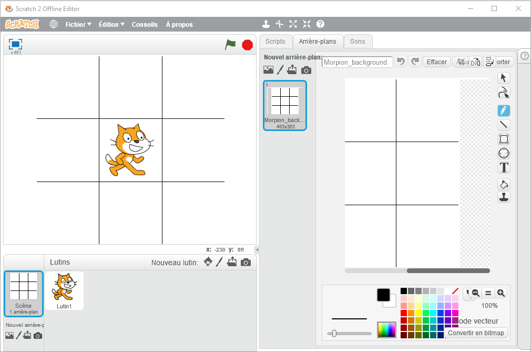Image resolution: width=531 pixels, height=352 pixels.
Task: Select the Pencil drawing tool
Action: pos(504,110)
